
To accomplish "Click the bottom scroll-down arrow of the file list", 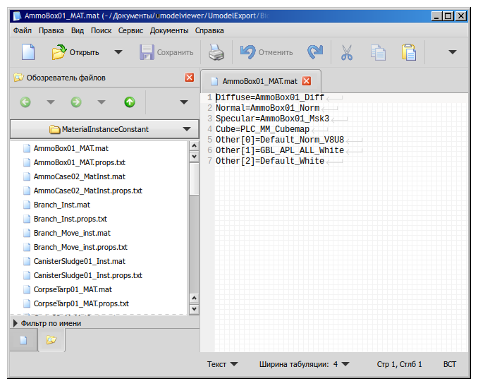I will pos(194,309).
